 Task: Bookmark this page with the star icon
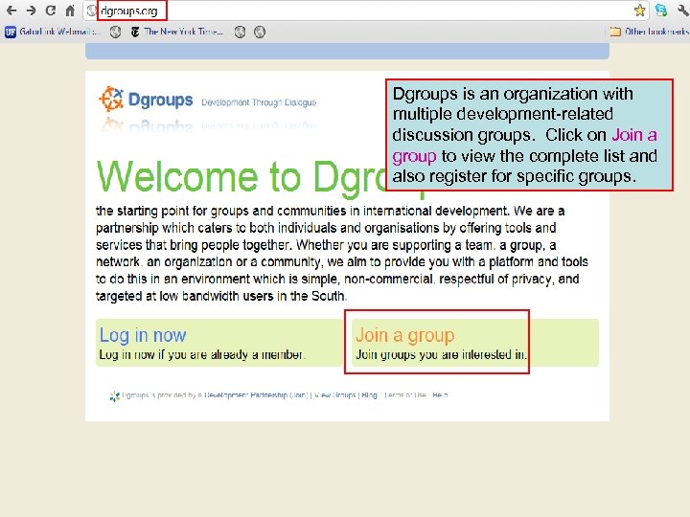click(640, 11)
